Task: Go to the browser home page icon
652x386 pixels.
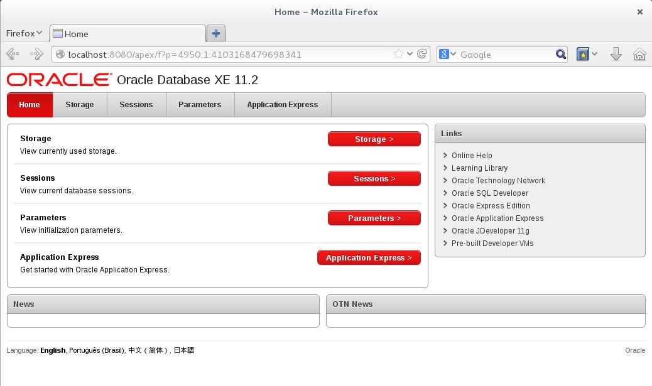Action: coord(639,55)
